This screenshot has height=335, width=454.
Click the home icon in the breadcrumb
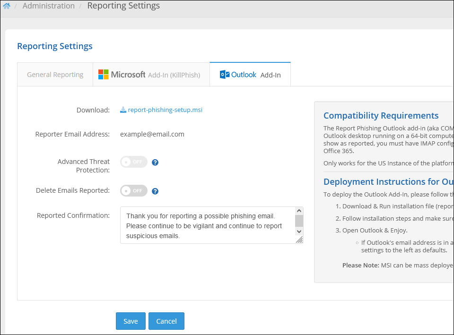click(7, 6)
